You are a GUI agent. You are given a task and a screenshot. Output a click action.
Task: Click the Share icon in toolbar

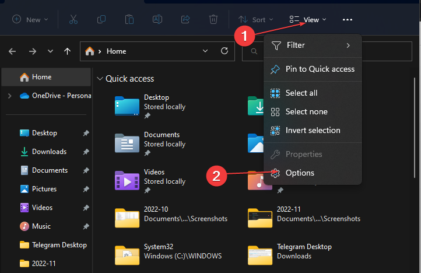pos(185,20)
